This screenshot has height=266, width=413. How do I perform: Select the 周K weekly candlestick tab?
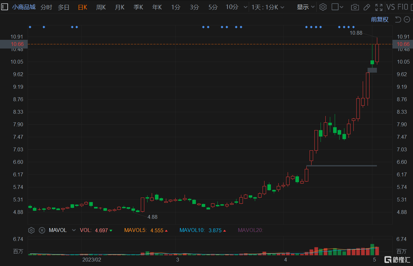click(101, 7)
